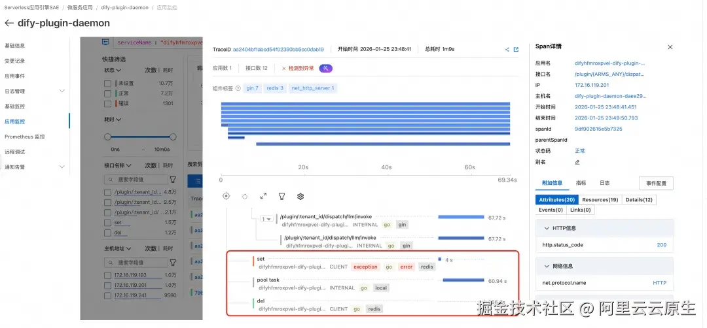
Task: Open the TraceID aa2404bf1abcd54f02390bb5cc0dab19 link
Action: point(278,50)
